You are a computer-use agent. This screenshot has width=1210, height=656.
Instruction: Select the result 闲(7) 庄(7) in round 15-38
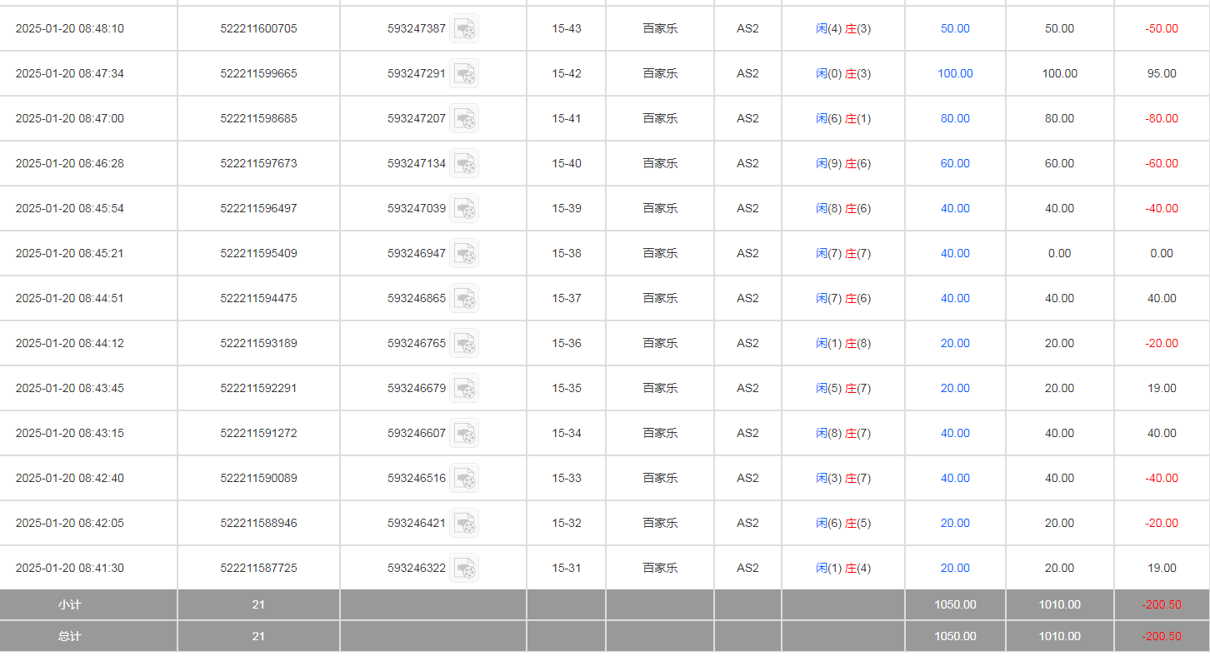tap(843, 254)
